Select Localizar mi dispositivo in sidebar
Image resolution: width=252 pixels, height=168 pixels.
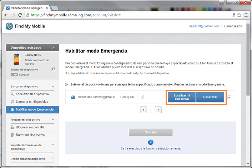(32, 94)
